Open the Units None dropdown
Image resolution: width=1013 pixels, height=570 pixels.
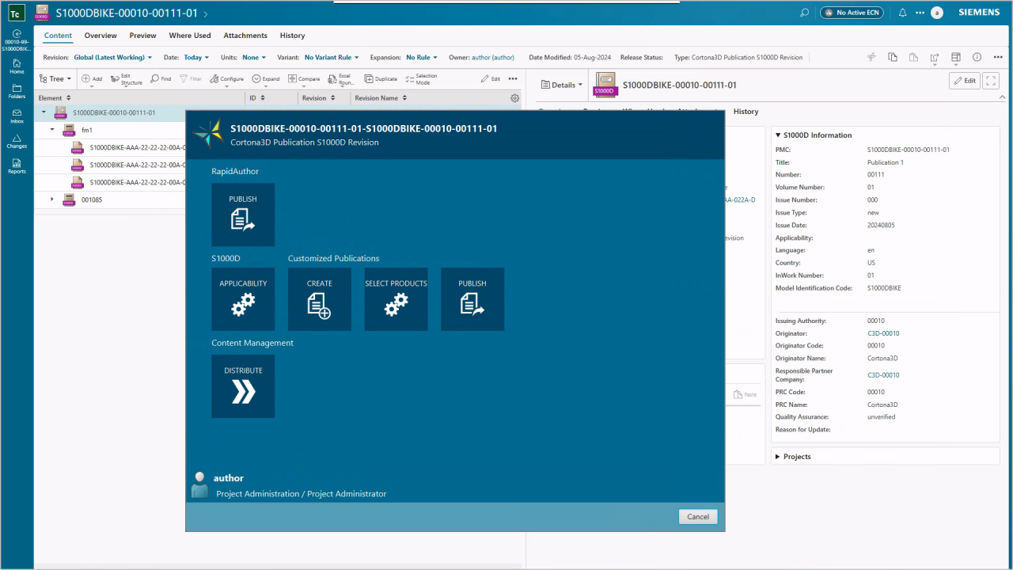254,58
